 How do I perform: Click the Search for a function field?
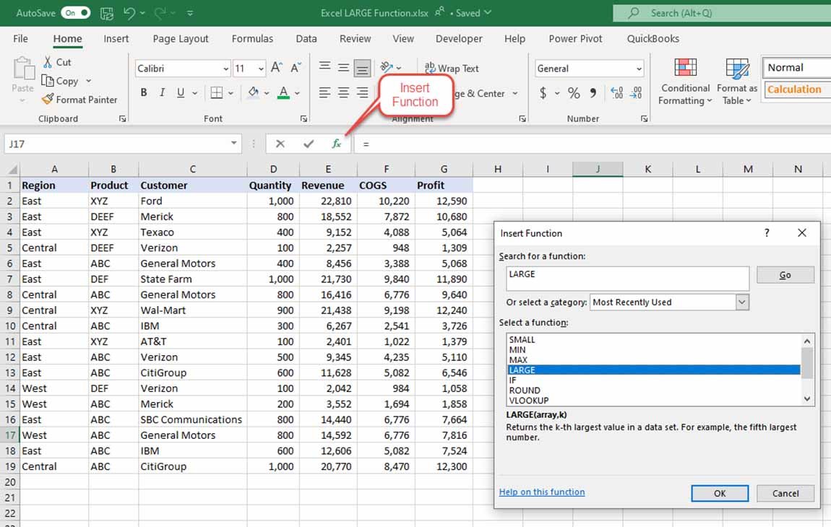pyautogui.click(x=627, y=278)
